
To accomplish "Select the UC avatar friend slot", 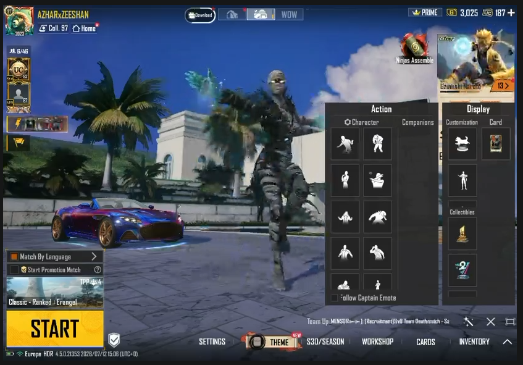I will click(x=19, y=70).
